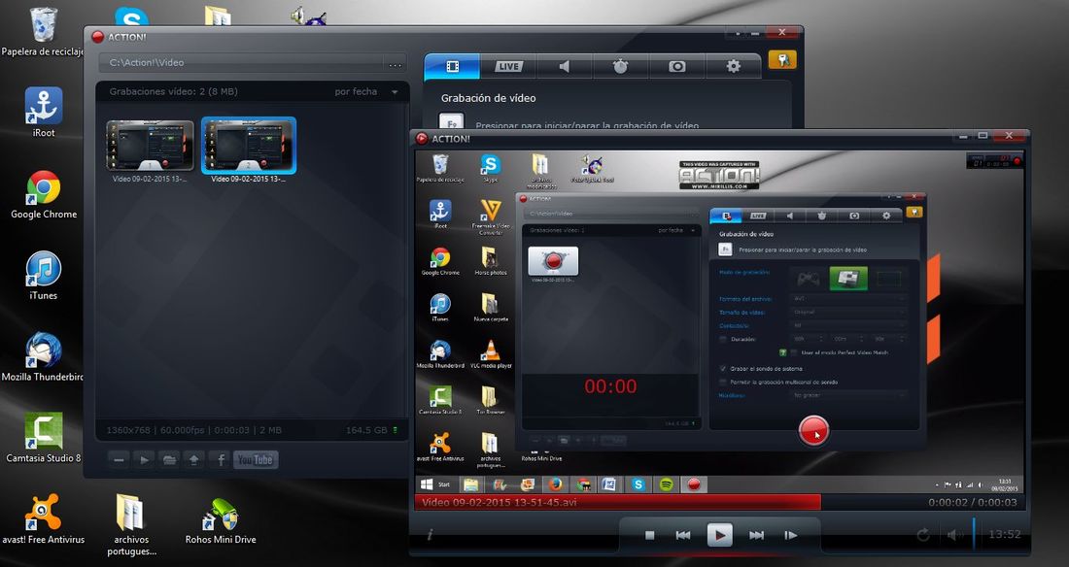This screenshot has width=1069, height=567.
Task: Click the upload arrow icon below recordings
Action: [194, 460]
